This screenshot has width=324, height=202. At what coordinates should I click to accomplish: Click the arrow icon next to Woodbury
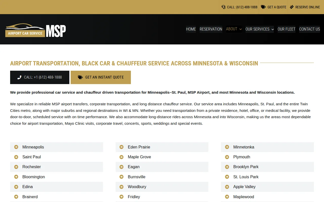click(x=121, y=187)
